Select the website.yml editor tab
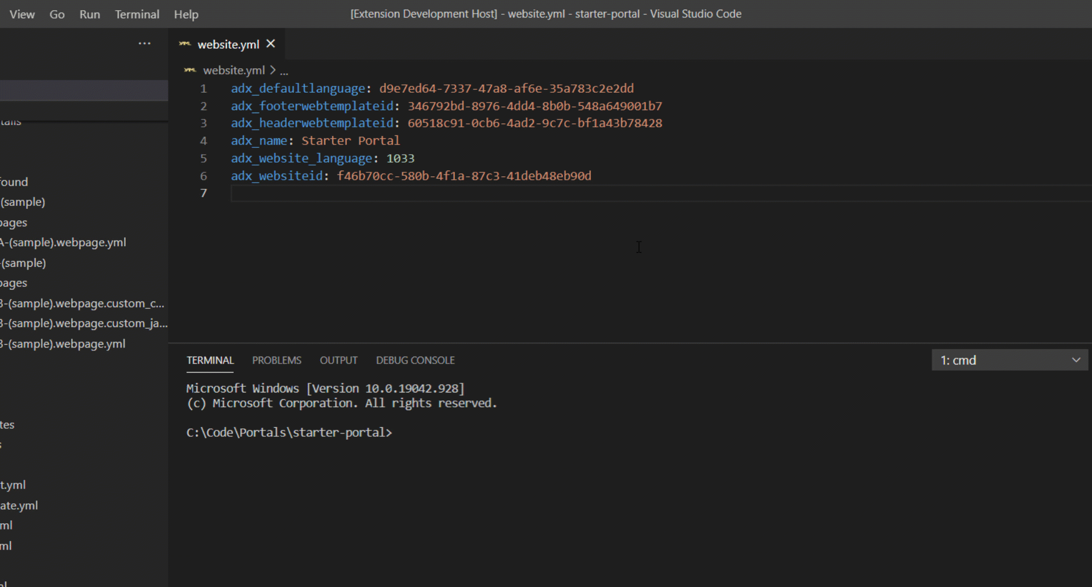The image size is (1092, 587). coord(228,44)
